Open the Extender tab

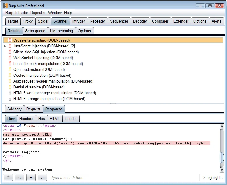coord(181,21)
